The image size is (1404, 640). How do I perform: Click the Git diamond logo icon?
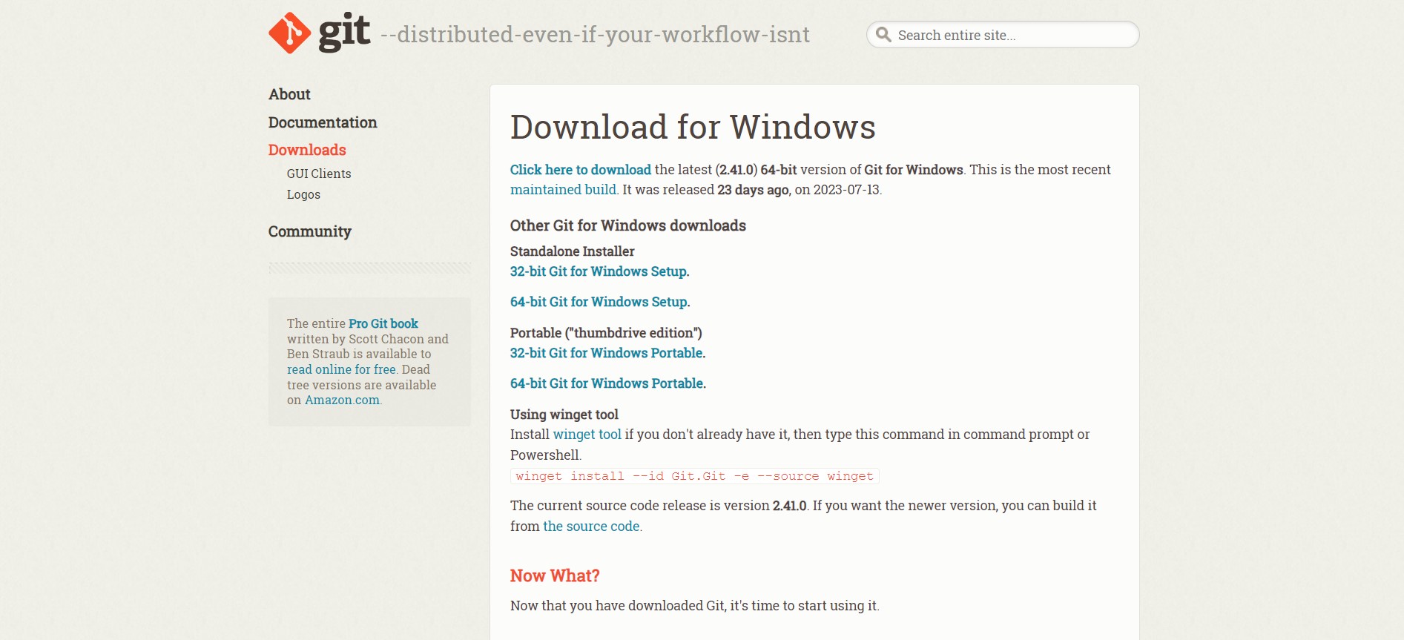tap(290, 33)
